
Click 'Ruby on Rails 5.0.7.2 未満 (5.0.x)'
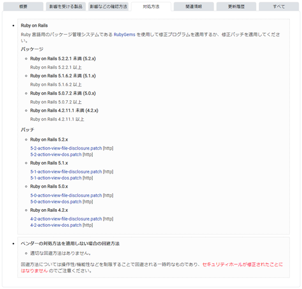(63, 93)
